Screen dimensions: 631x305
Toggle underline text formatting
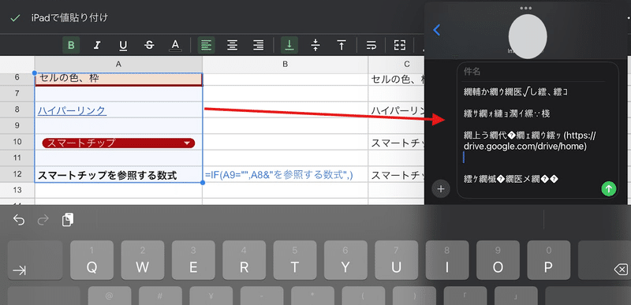[x=123, y=46]
